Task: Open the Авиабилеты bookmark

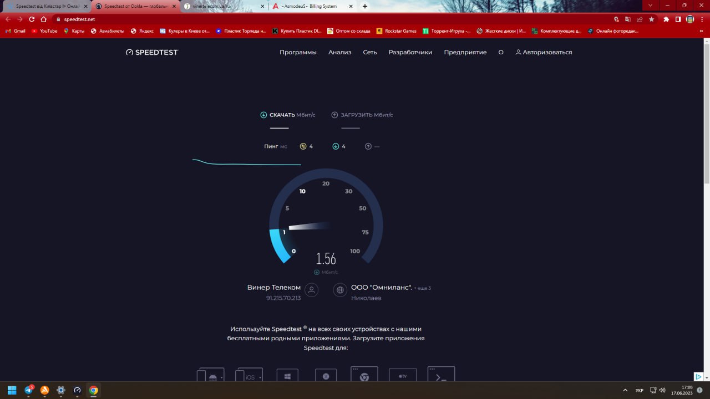Action: pyautogui.click(x=108, y=31)
